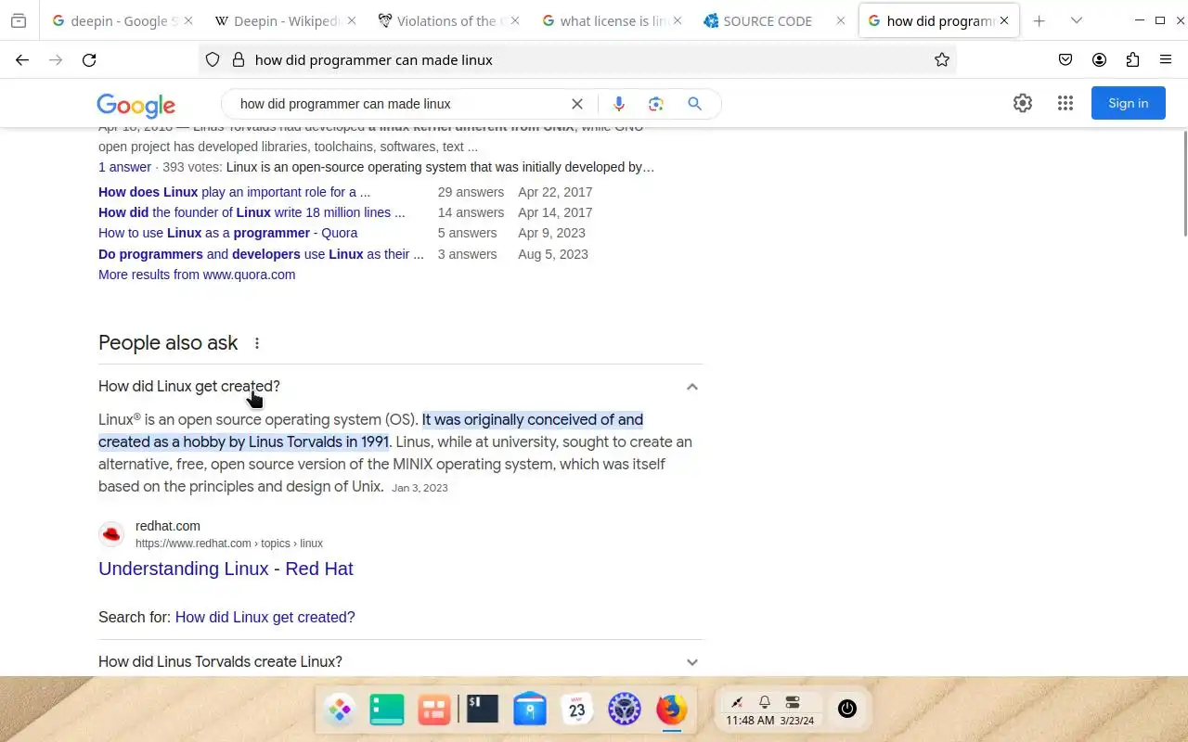Clear the Google search box text
The height and width of the screenshot is (742, 1188).
(577, 104)
